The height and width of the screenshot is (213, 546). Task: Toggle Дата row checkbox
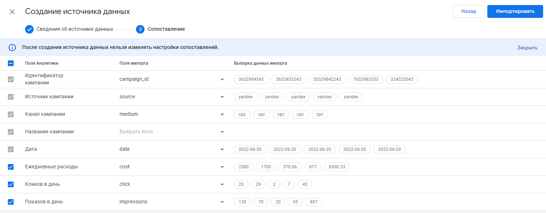11,149
